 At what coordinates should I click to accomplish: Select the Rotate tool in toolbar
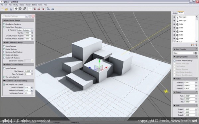tap(20, 9)
